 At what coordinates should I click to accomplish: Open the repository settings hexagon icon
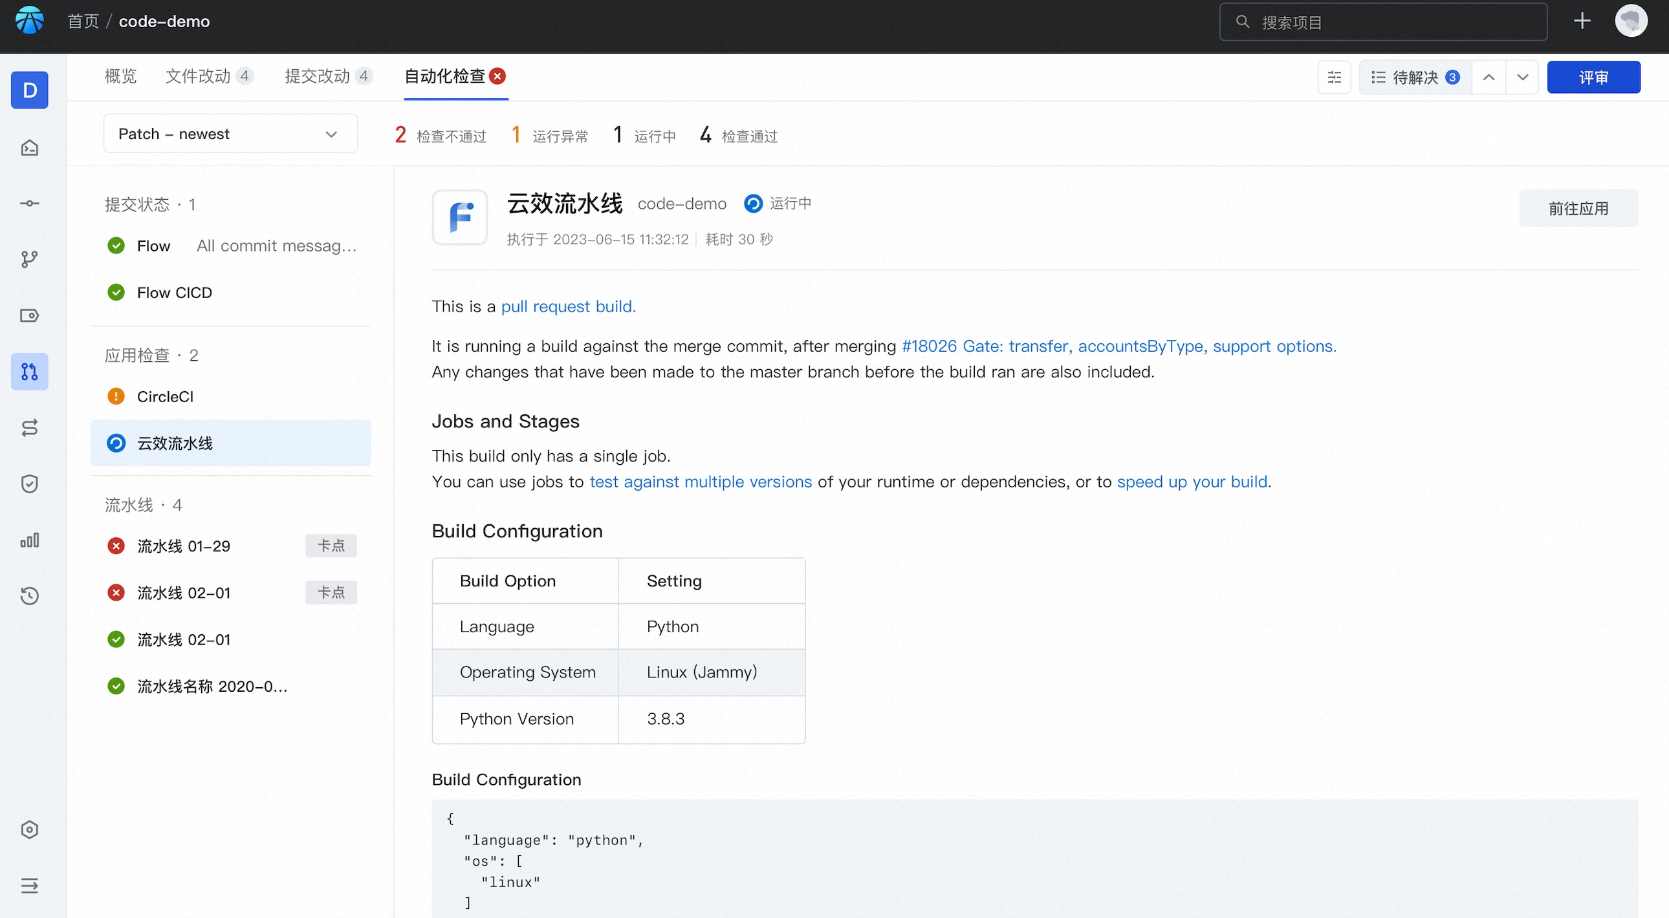coord(29,830)
